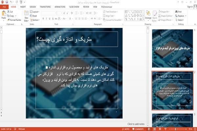The height and width of the screenshot is (131, 197).
Task: Pick the rectangle shape in shapes gallery
Action: tap(135, 12)
